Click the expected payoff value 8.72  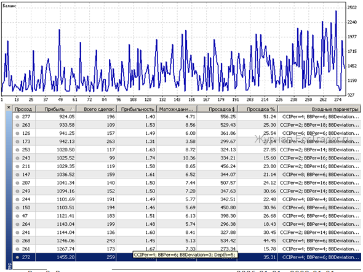(x=190, y=150)
